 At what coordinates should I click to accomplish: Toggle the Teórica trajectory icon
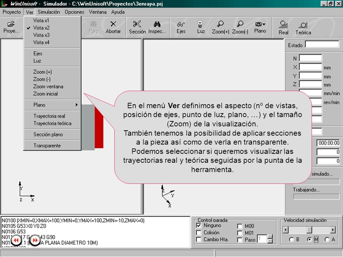[303, 28]
